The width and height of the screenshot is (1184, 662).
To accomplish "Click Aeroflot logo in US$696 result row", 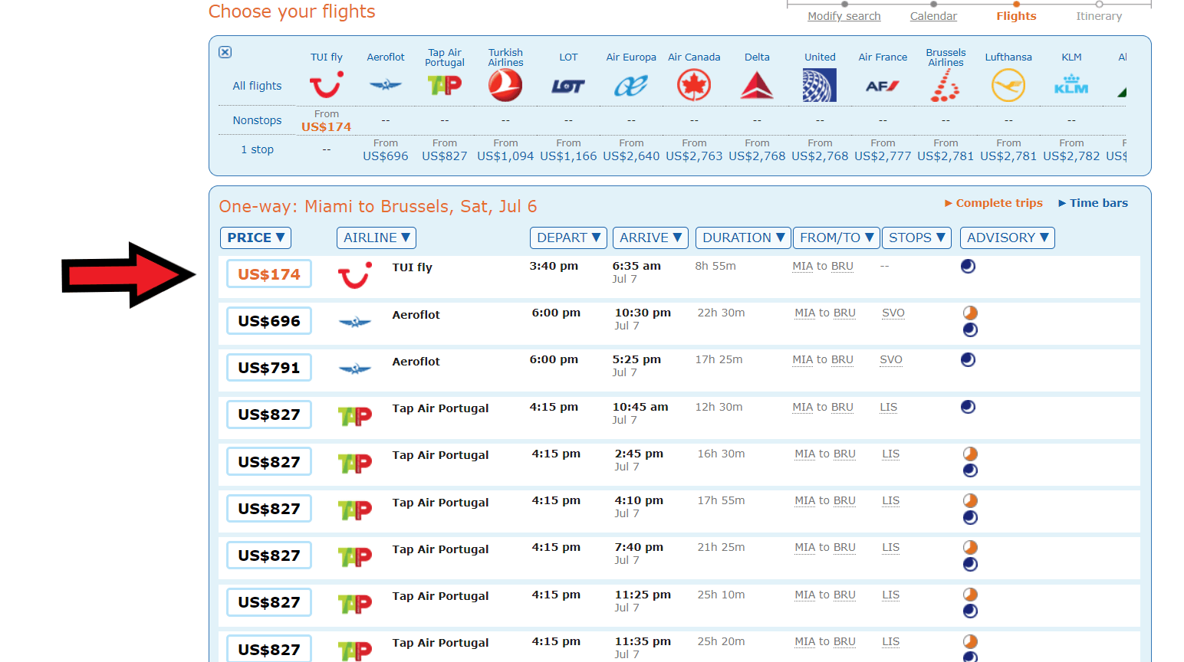I will pos(355,323).
